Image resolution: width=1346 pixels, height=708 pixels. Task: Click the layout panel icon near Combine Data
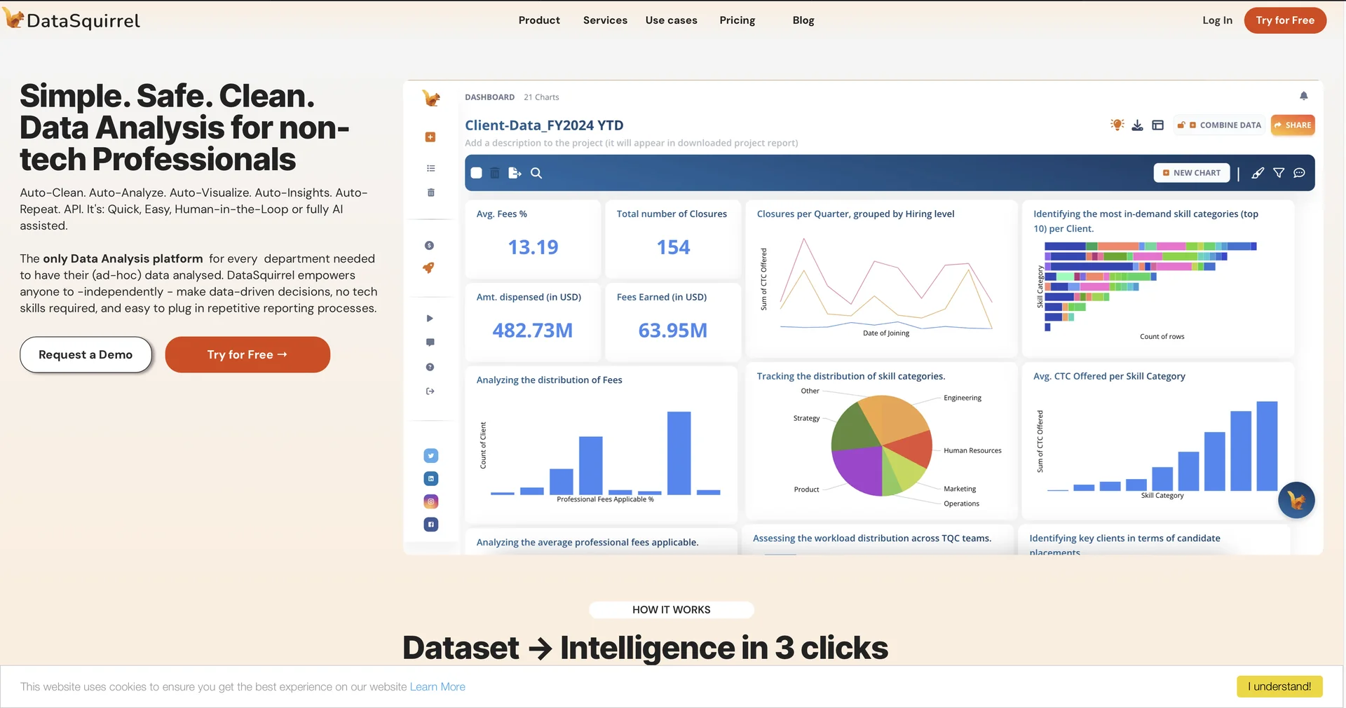tap(1158, 125)
